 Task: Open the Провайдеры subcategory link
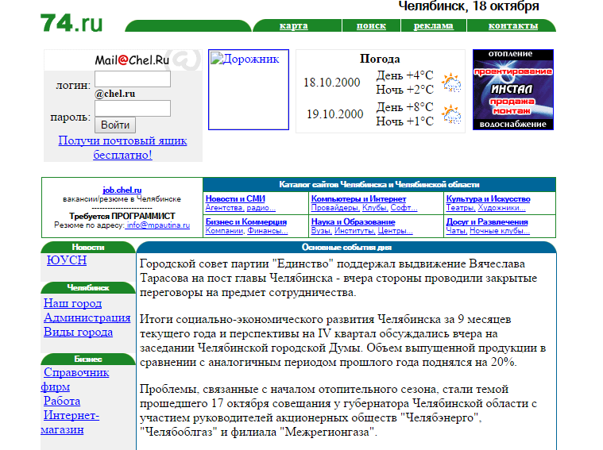coord(335,208)
